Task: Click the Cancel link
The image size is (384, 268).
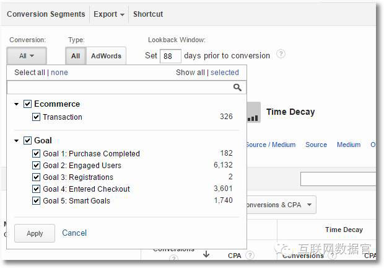Action: pyautogui.click(x=74, y=233)
